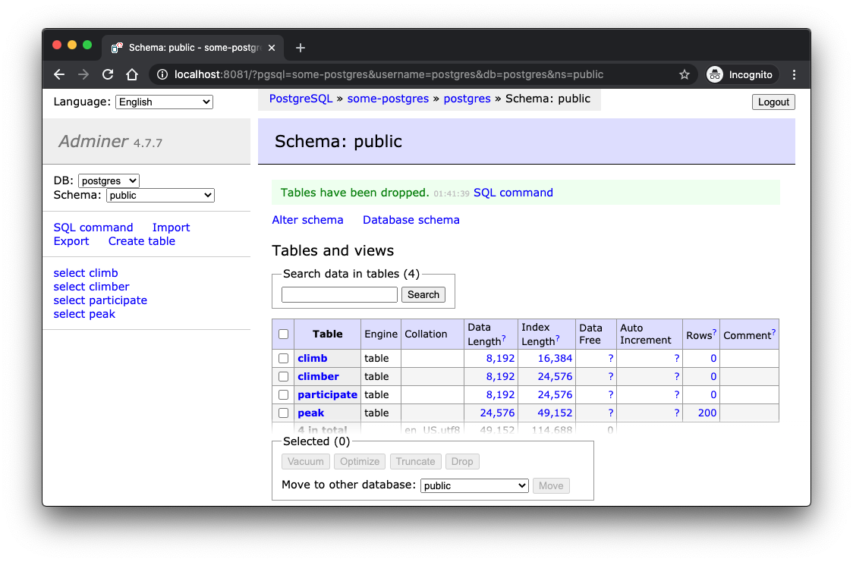853x562 pixels.
Task: Open the Language dropdown
Action: click(164, 102)
